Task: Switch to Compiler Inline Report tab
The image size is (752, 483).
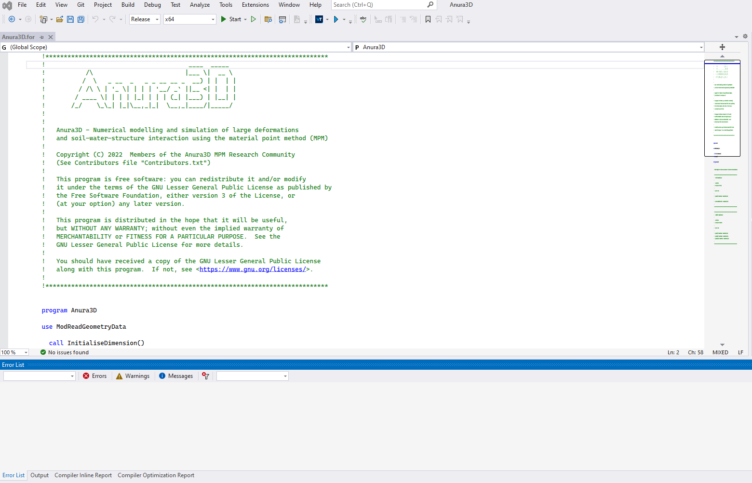Action: click(83, 475)
